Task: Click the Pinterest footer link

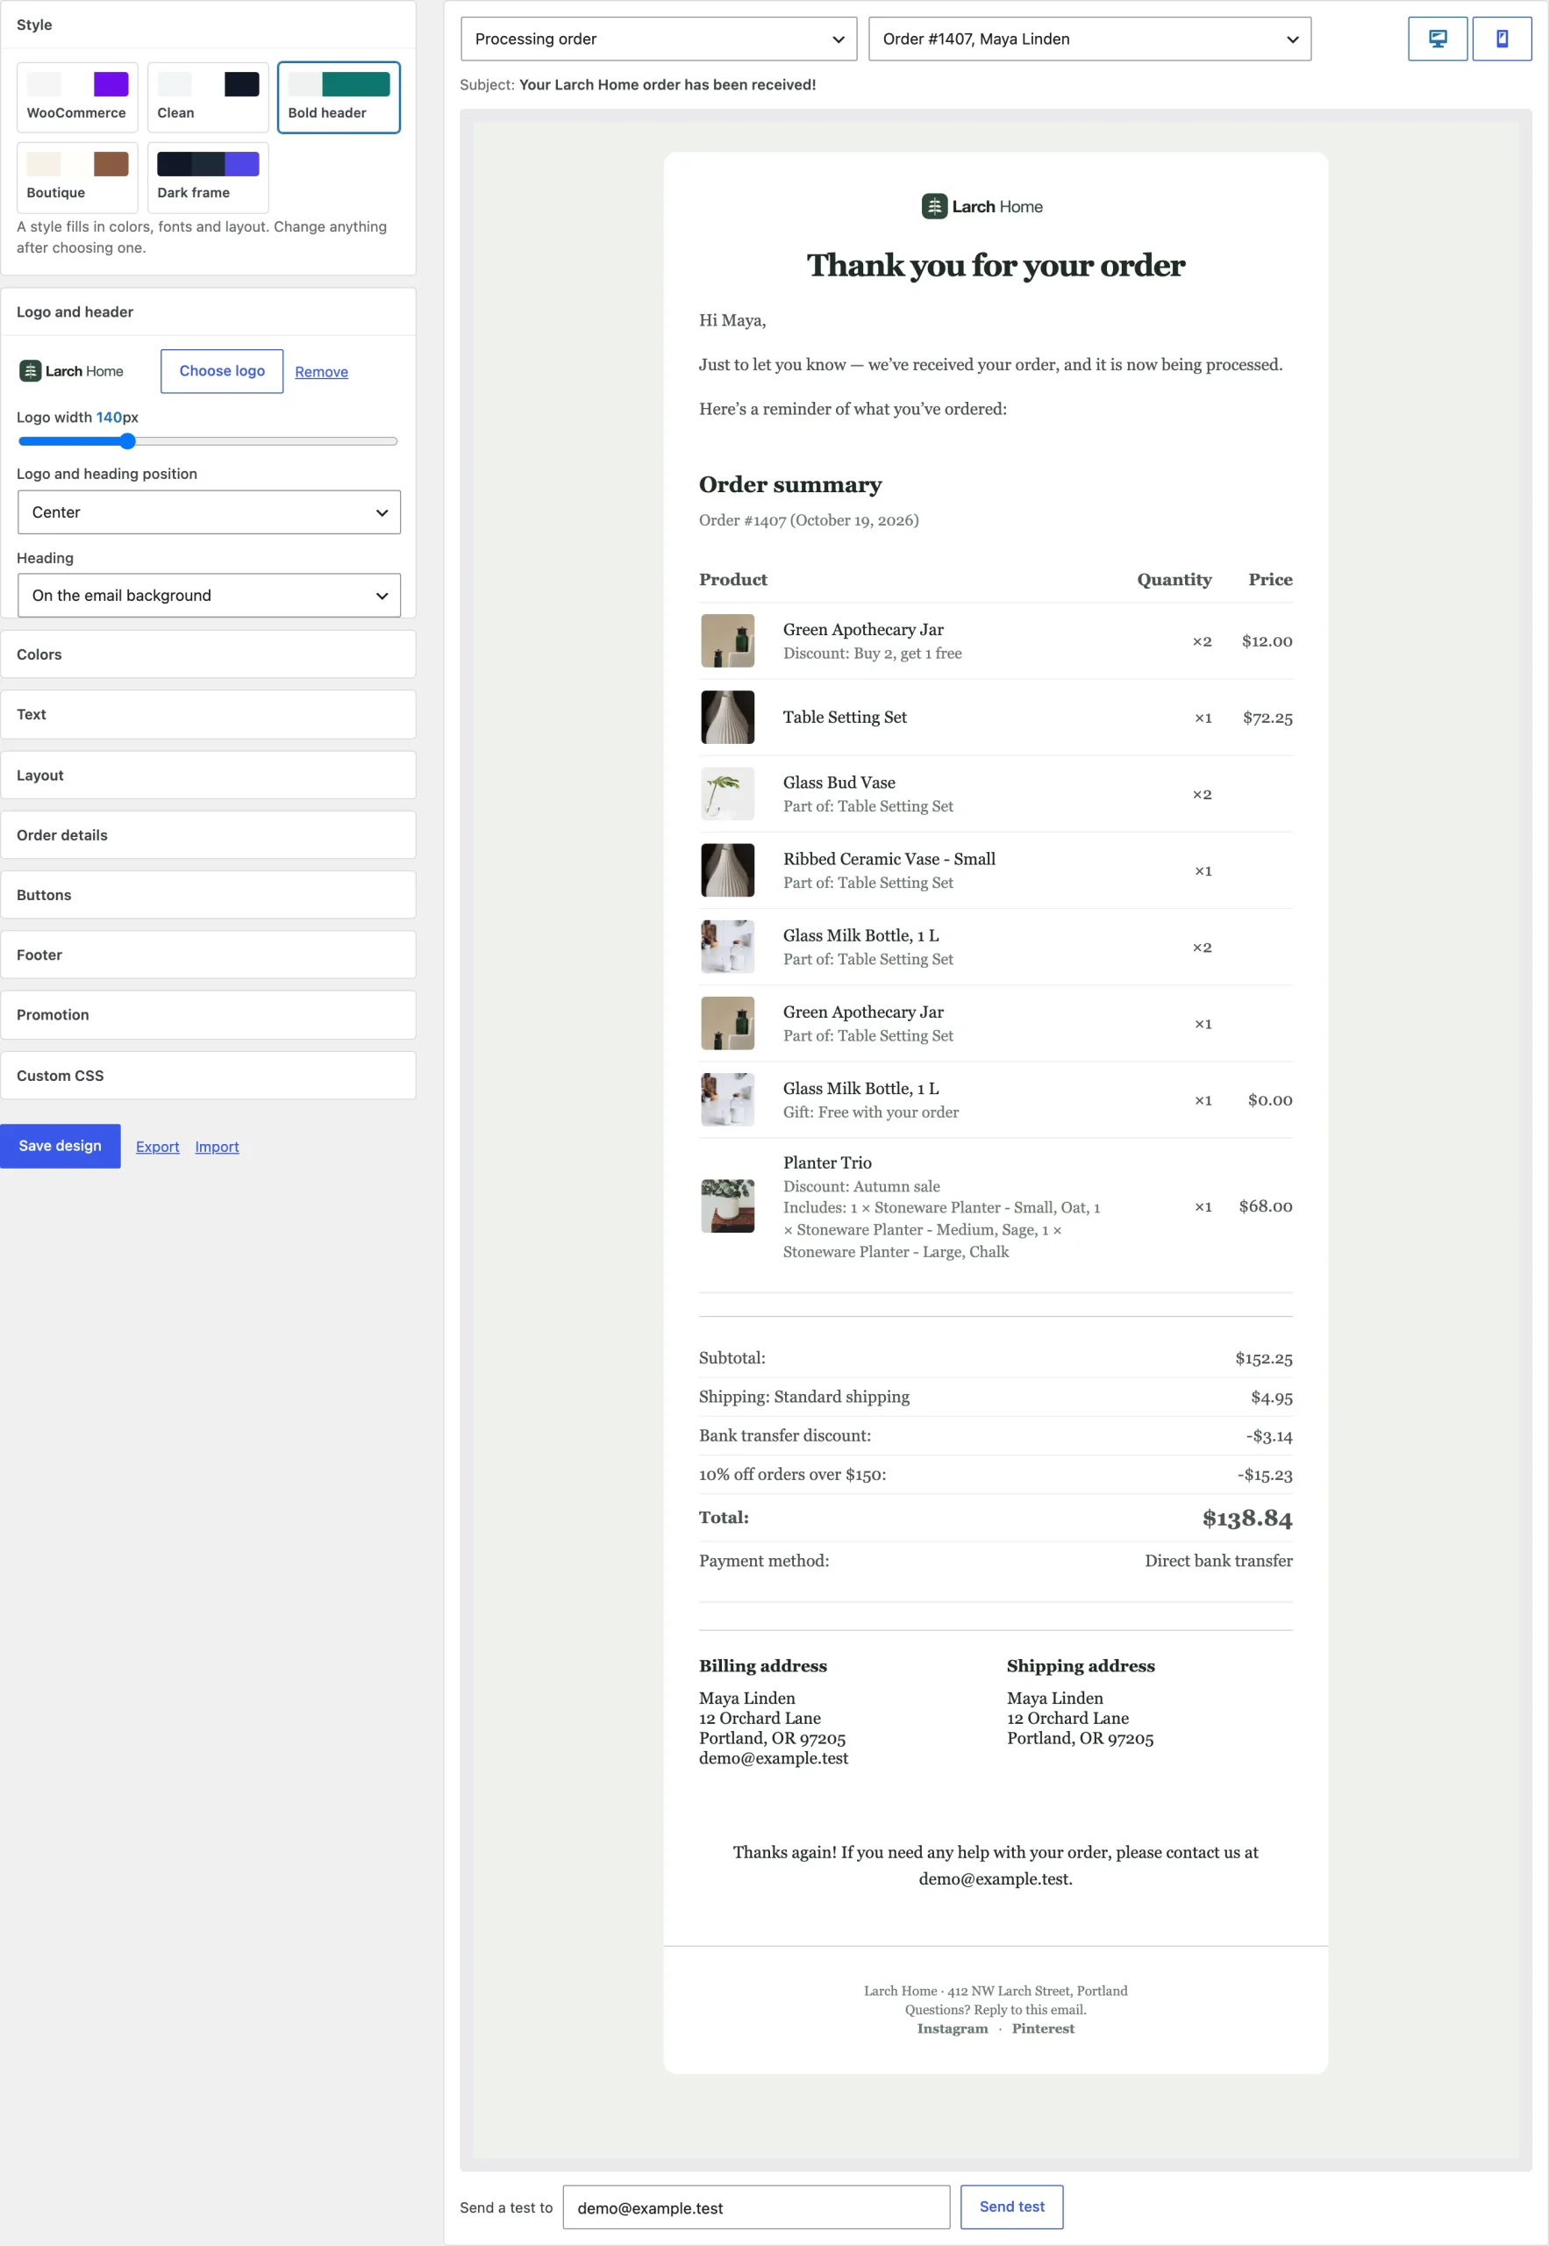Action: 1042,2028
